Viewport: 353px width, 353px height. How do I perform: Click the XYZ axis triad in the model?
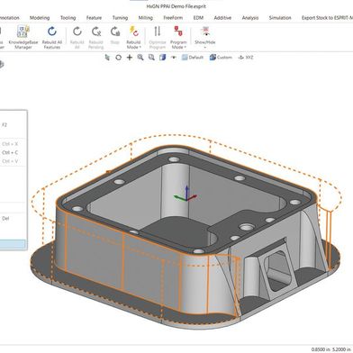186,194
